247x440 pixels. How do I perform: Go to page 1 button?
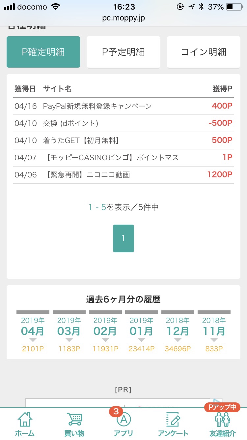click(123, 238)
